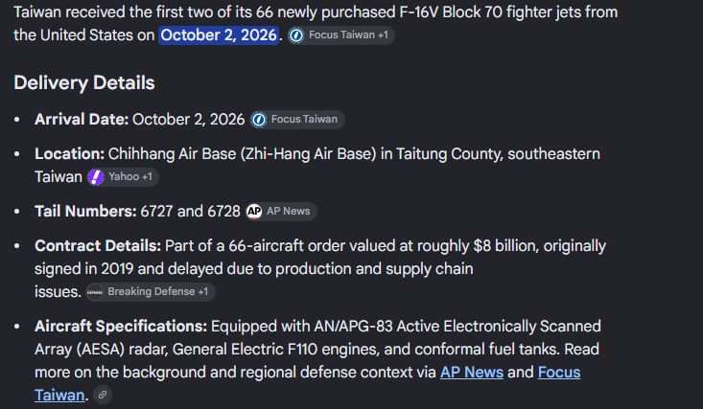Expand the '+1' sources in Yahoo chip

coord(147,176)
